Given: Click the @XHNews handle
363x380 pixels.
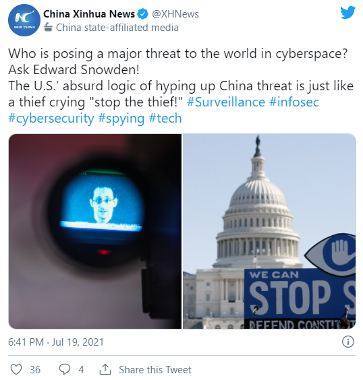Looking at the screenshot, I should tap(175, 14).
